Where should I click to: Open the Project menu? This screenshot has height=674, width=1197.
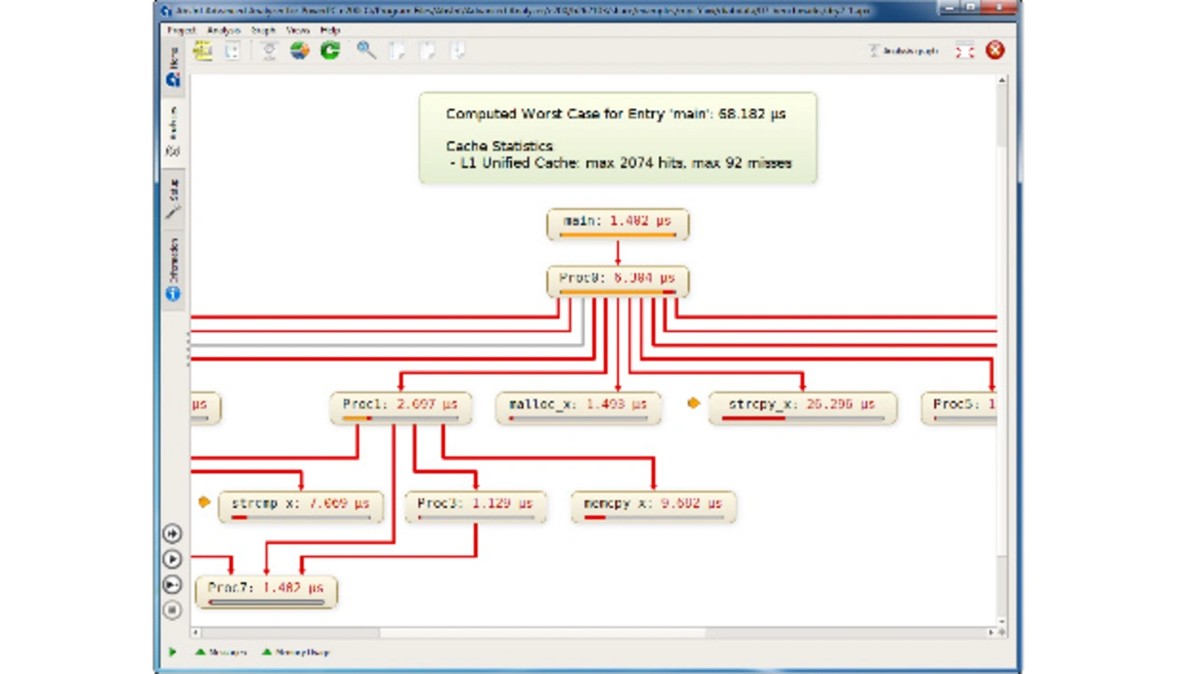[x=180, y=31]
